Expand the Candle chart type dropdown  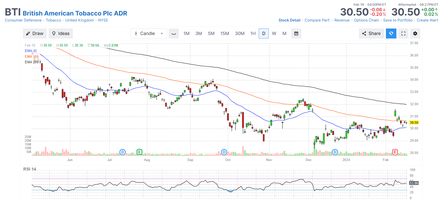coord(149,33)
